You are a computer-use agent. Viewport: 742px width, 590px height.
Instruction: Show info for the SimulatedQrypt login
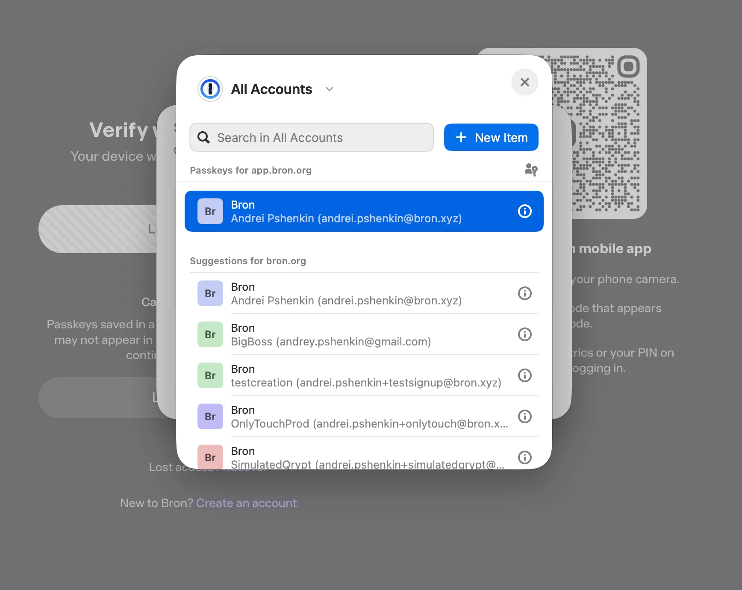tap(525, 457)
